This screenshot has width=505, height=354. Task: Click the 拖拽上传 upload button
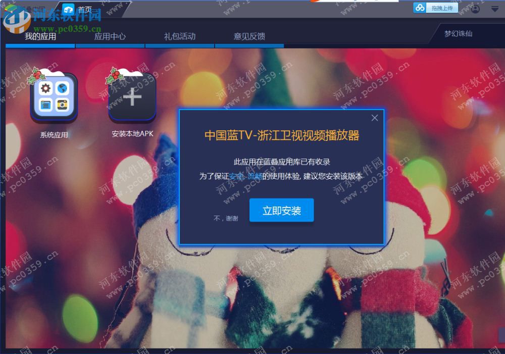point(441,7)
